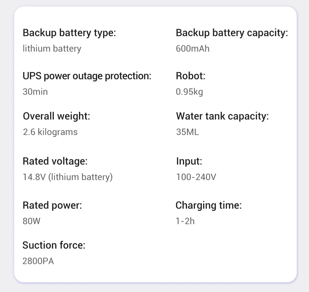This screenshot has width=309, height=292.
Task: Select the 'lithium battery' value text
Action: [x=52, y=49]
